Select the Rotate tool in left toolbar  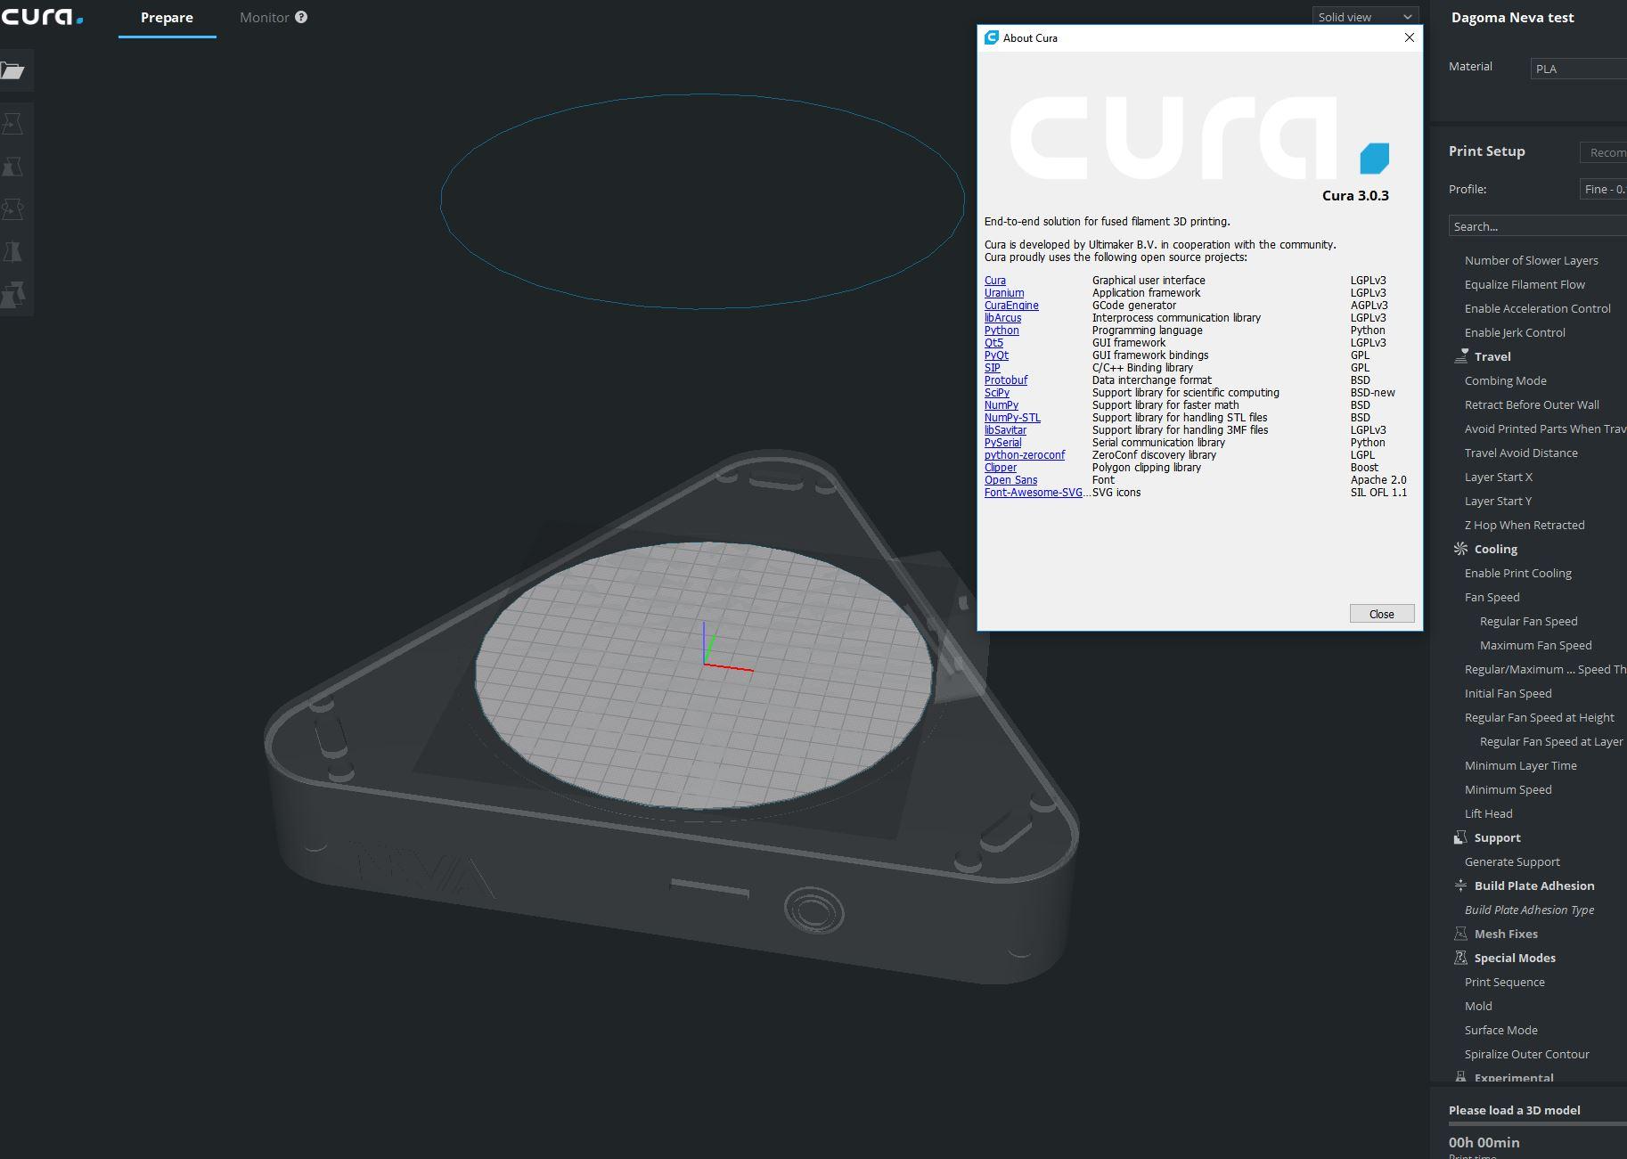tap(12, 209)
